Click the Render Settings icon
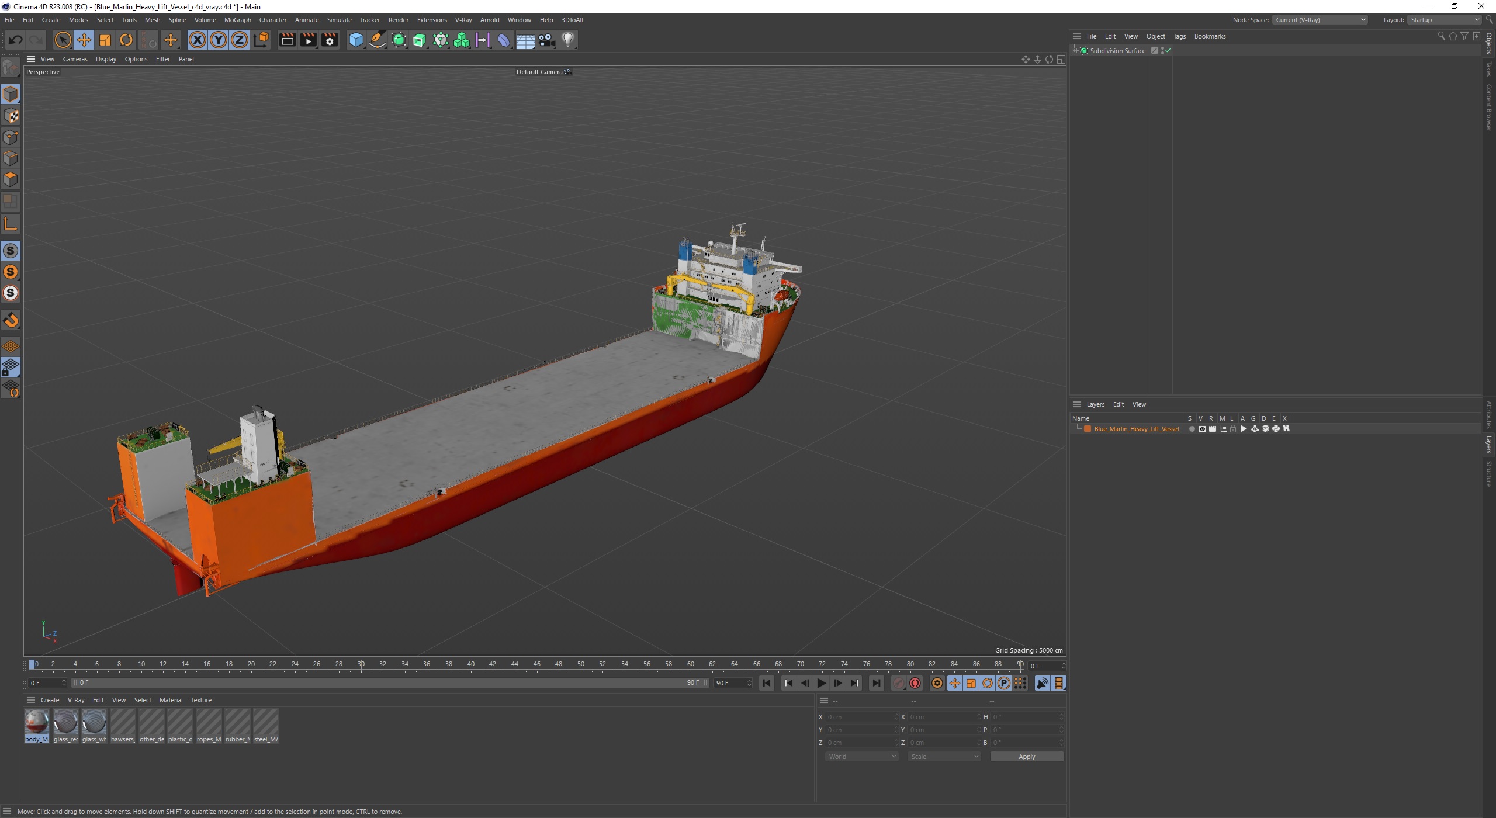The width and height of the screenshot is (1496, 818). (x=330, y=39)
